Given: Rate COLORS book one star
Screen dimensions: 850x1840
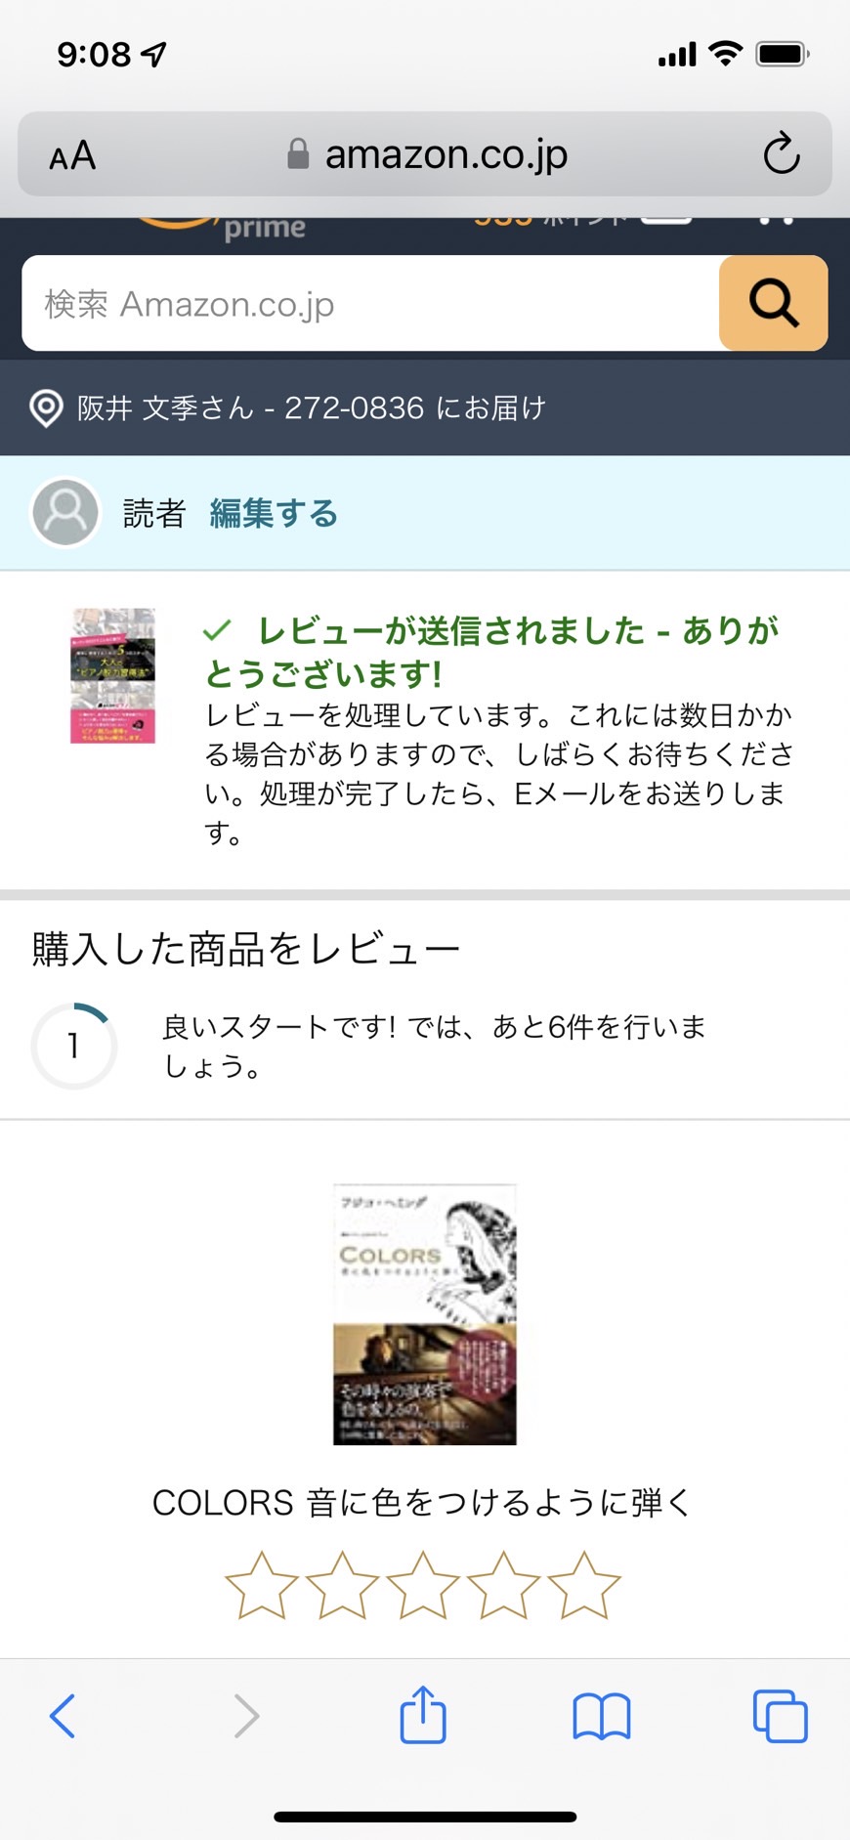Looking at the screenshot, I should (x=261, y=1585).
